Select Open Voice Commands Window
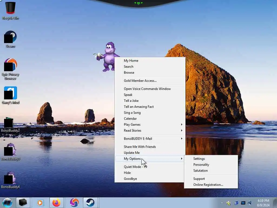This screenshot has height=208, width=277. point(149,89)
